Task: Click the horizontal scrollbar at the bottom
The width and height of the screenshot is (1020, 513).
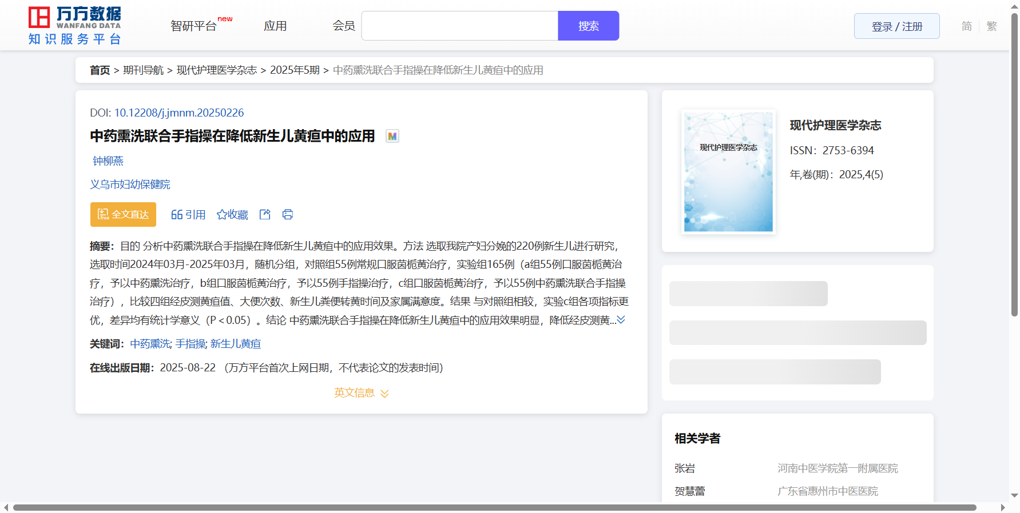Action: pos(494,507)
